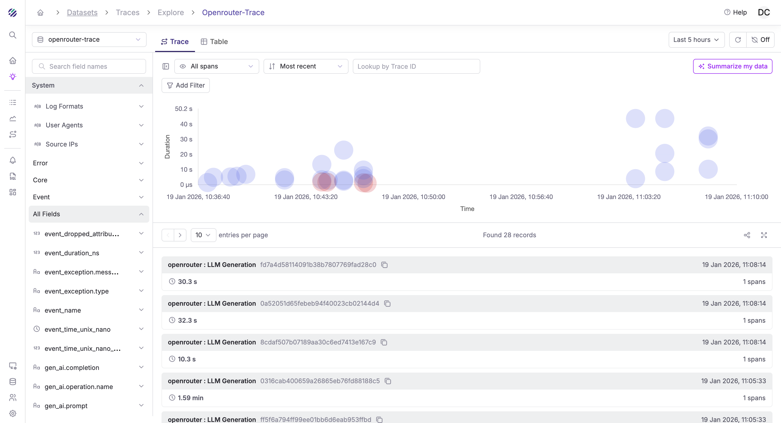
Task: Toggle auto-refresh Off button
Action: (760, 40)
